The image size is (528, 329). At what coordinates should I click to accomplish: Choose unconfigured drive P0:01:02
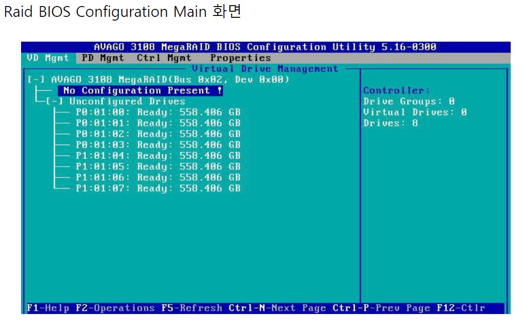tap(158, 134)
